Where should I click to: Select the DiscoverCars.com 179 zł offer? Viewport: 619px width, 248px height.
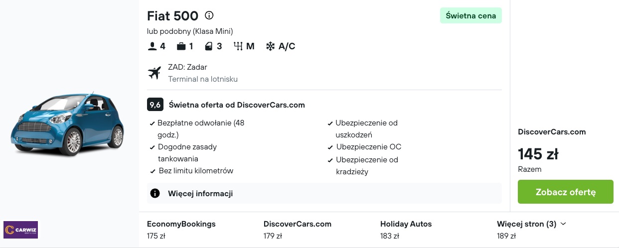coord(298,230)
